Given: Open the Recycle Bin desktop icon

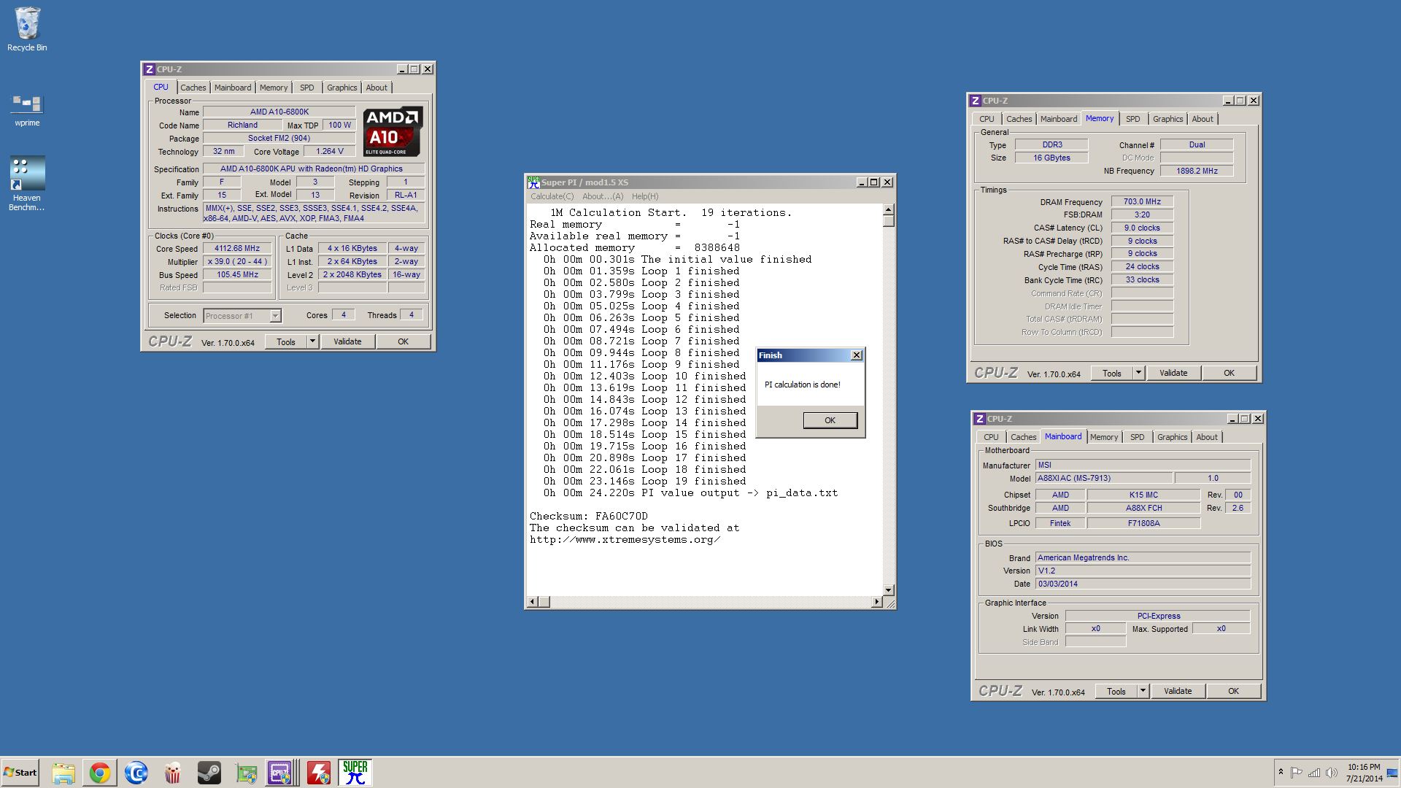Looking at the screenshot, I should coord(27,29).
